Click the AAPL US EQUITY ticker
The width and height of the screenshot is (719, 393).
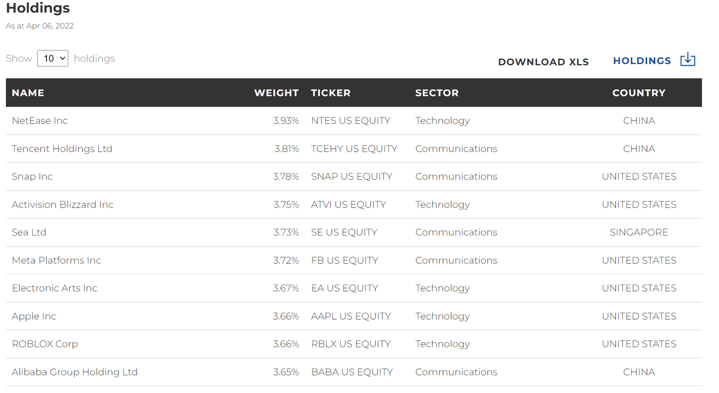pyautogui.click(x=351, y=316)
